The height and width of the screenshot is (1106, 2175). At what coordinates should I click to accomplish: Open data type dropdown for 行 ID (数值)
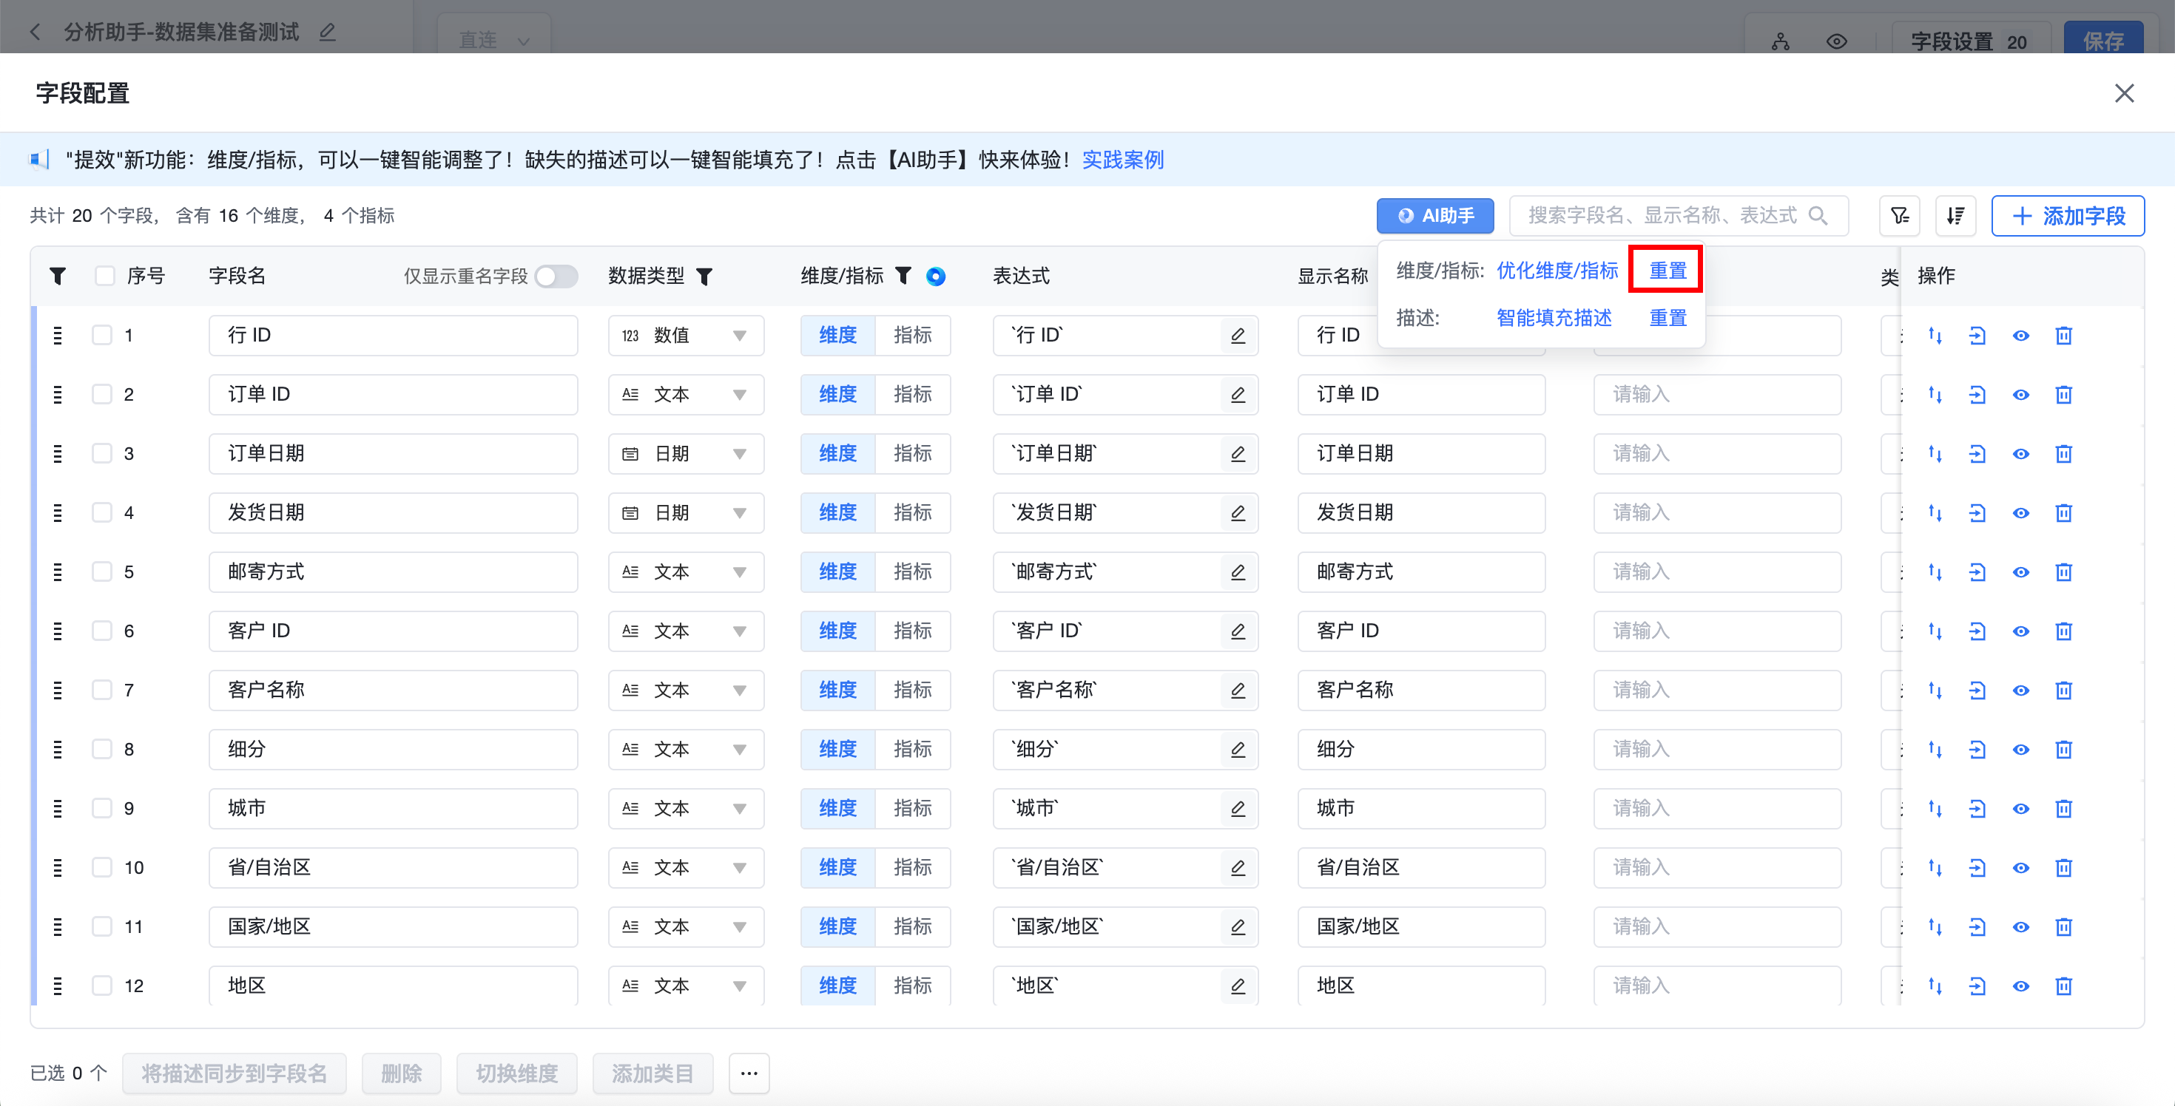click(686, 336)
